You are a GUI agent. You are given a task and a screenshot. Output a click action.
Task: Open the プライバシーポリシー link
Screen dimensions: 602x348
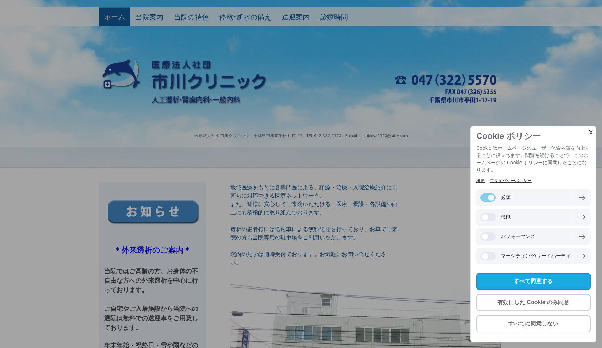coord(510,181)
